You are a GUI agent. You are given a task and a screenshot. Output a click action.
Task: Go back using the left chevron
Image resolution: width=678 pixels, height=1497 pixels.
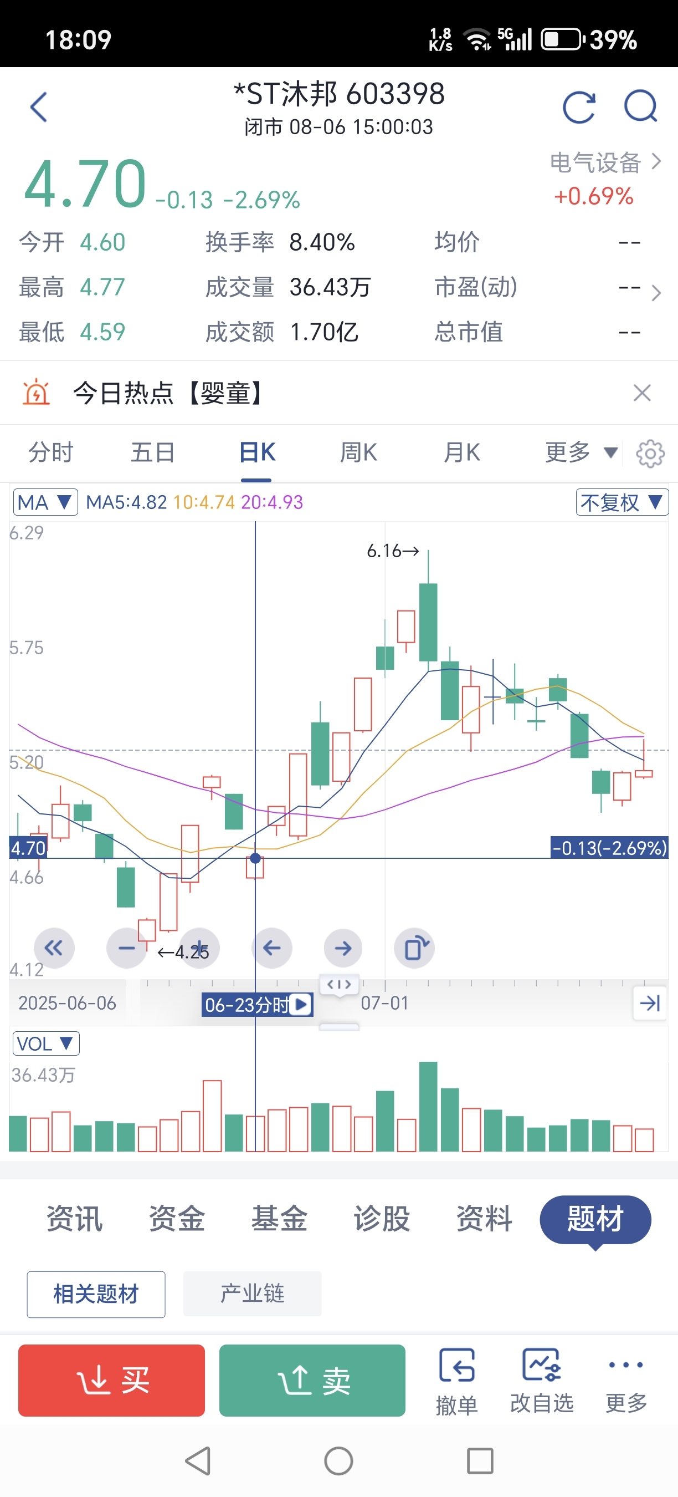[38, 107]
